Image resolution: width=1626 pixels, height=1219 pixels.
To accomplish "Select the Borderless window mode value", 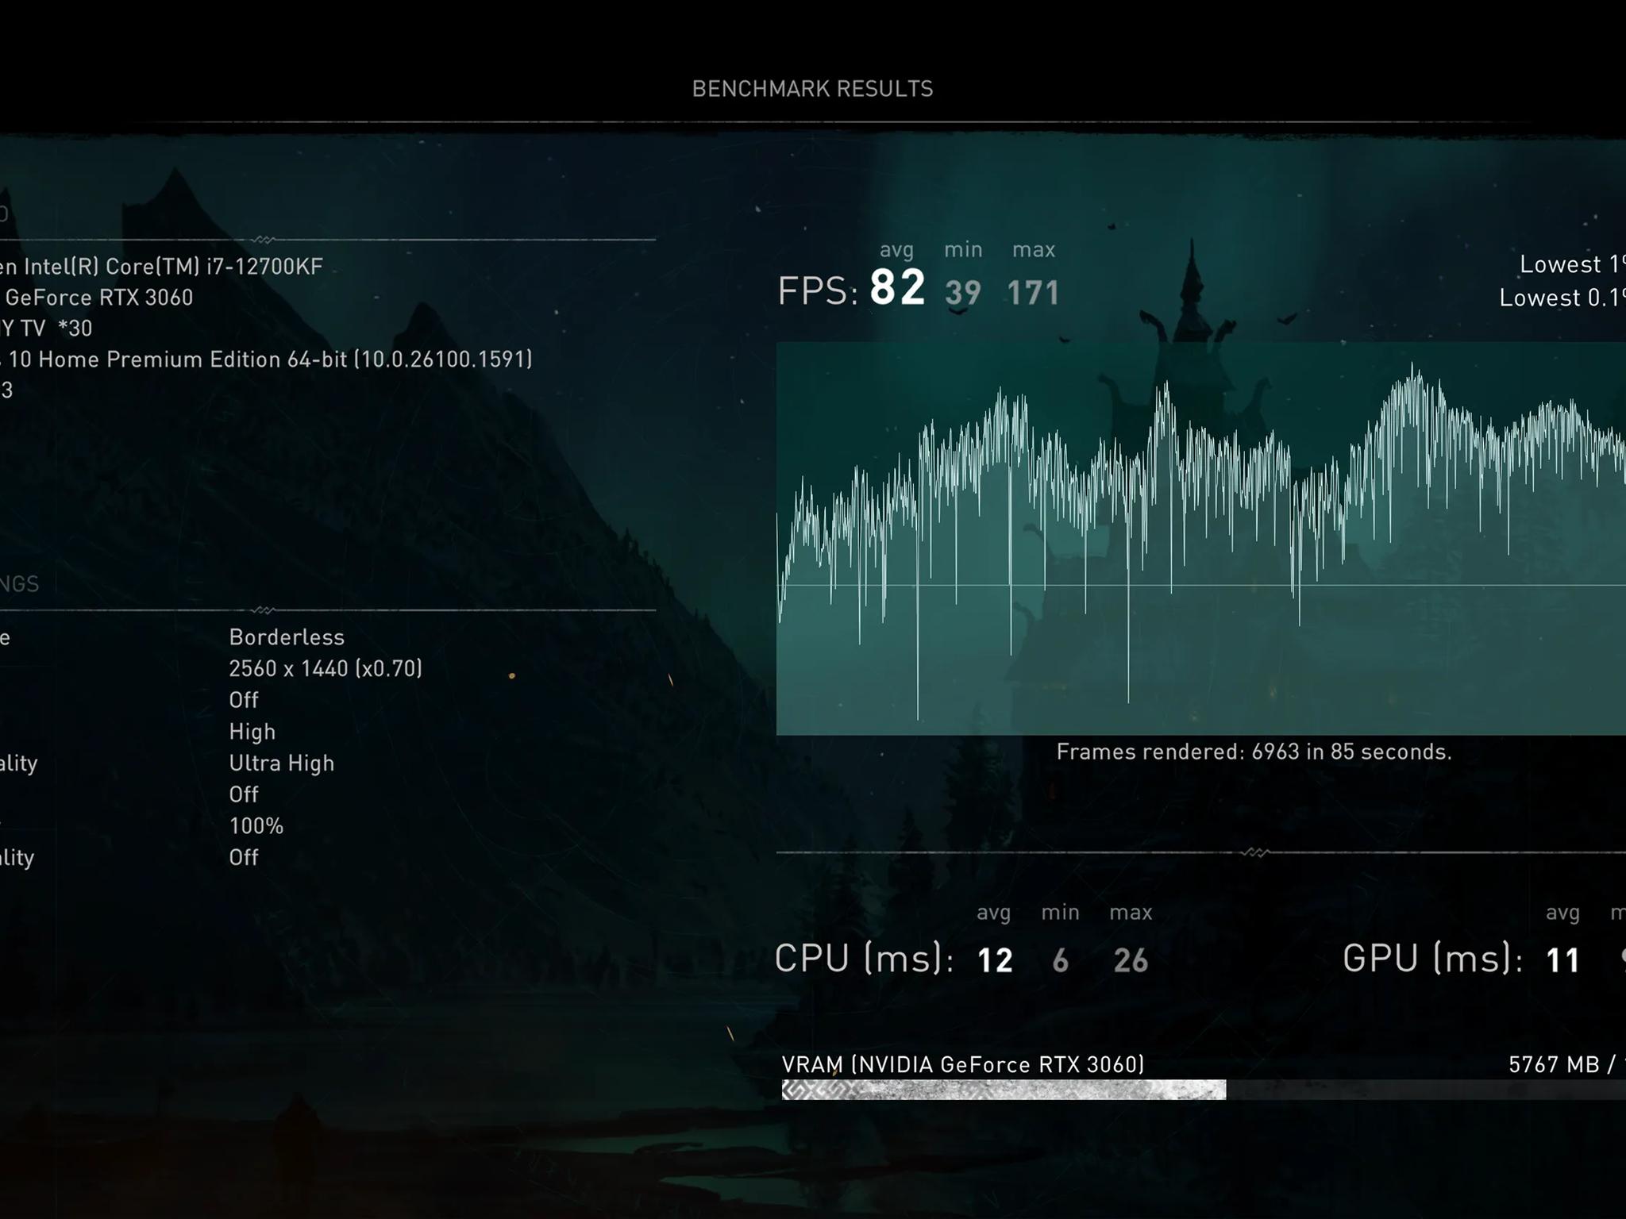I will click(287, 637).
